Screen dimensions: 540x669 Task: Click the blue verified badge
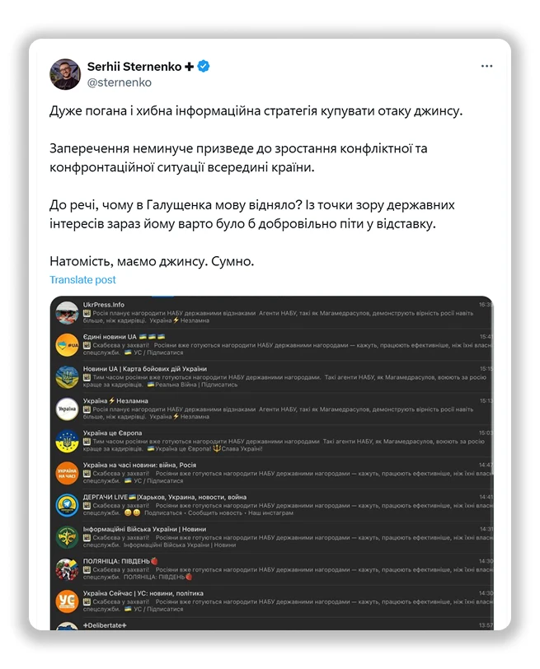[x=204, y=66]
